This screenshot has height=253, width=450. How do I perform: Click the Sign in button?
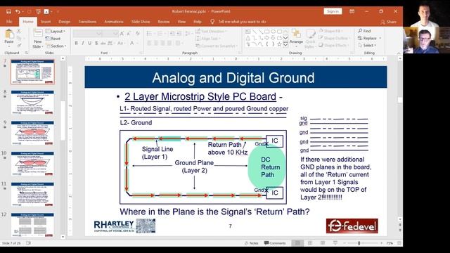[333, 11]
